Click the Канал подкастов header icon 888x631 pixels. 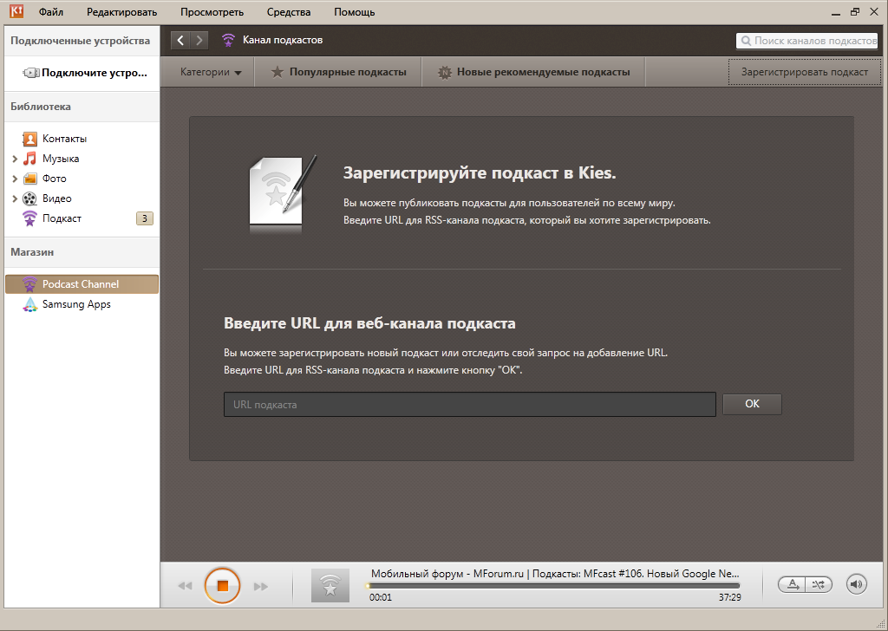[228, 40]
